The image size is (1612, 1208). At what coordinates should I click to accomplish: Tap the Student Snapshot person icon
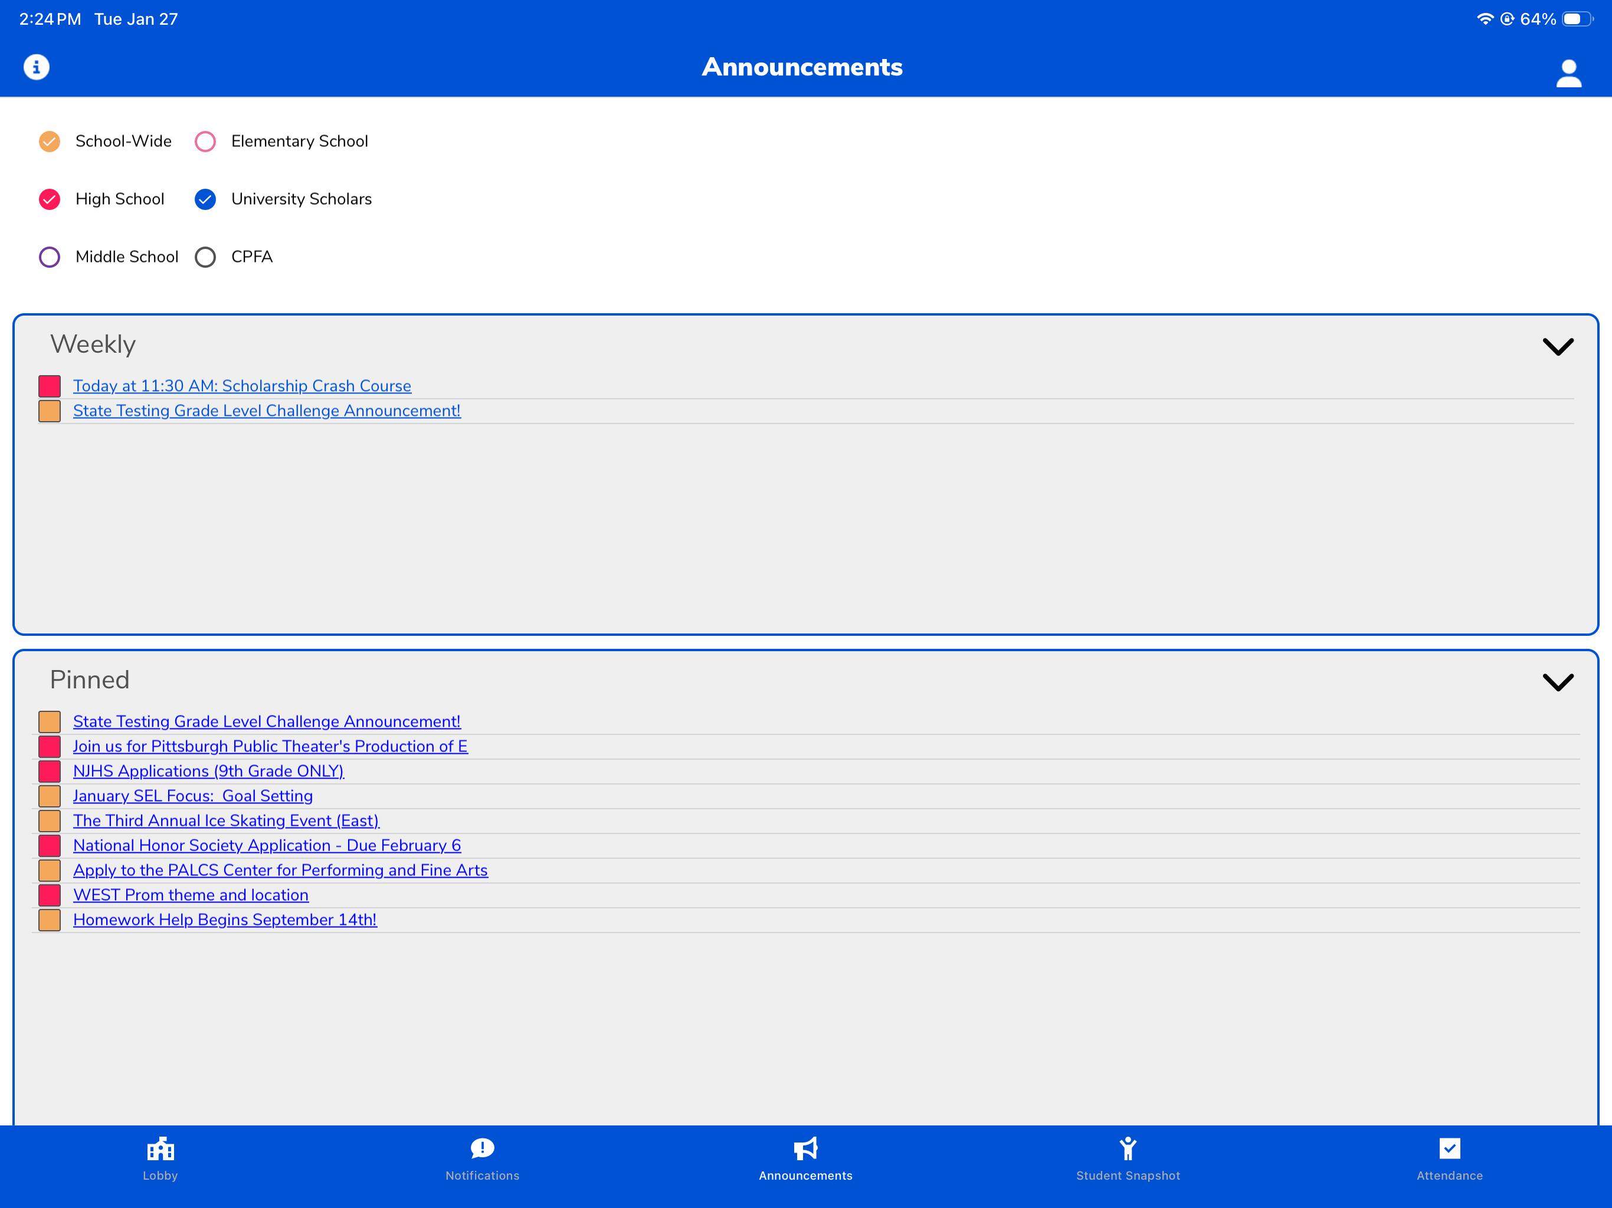(1128, 1149)
